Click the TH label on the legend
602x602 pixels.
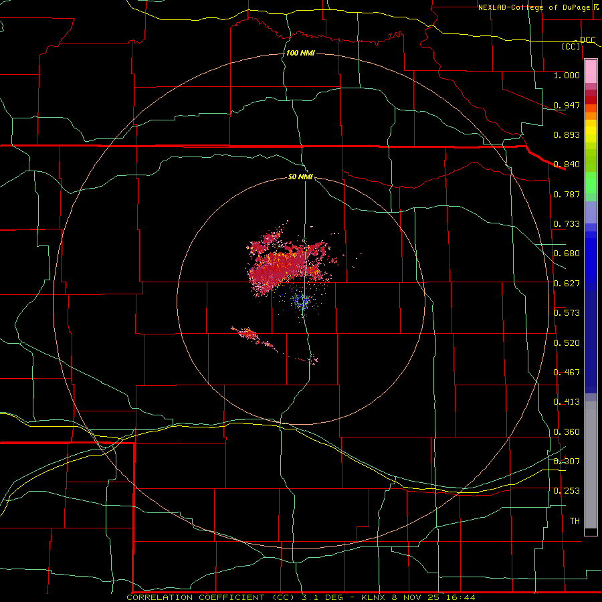pyautogui.click(x=575, y=520)
